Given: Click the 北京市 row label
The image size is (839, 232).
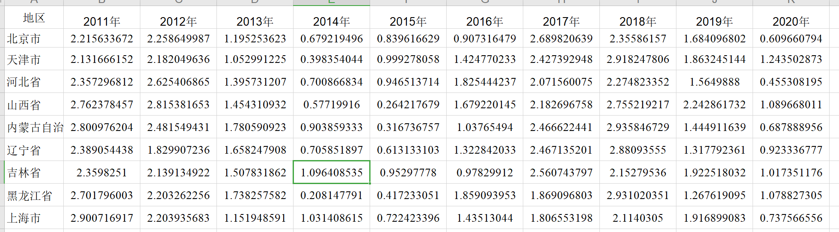Looking at the screenshot, I should click(34, 39).
